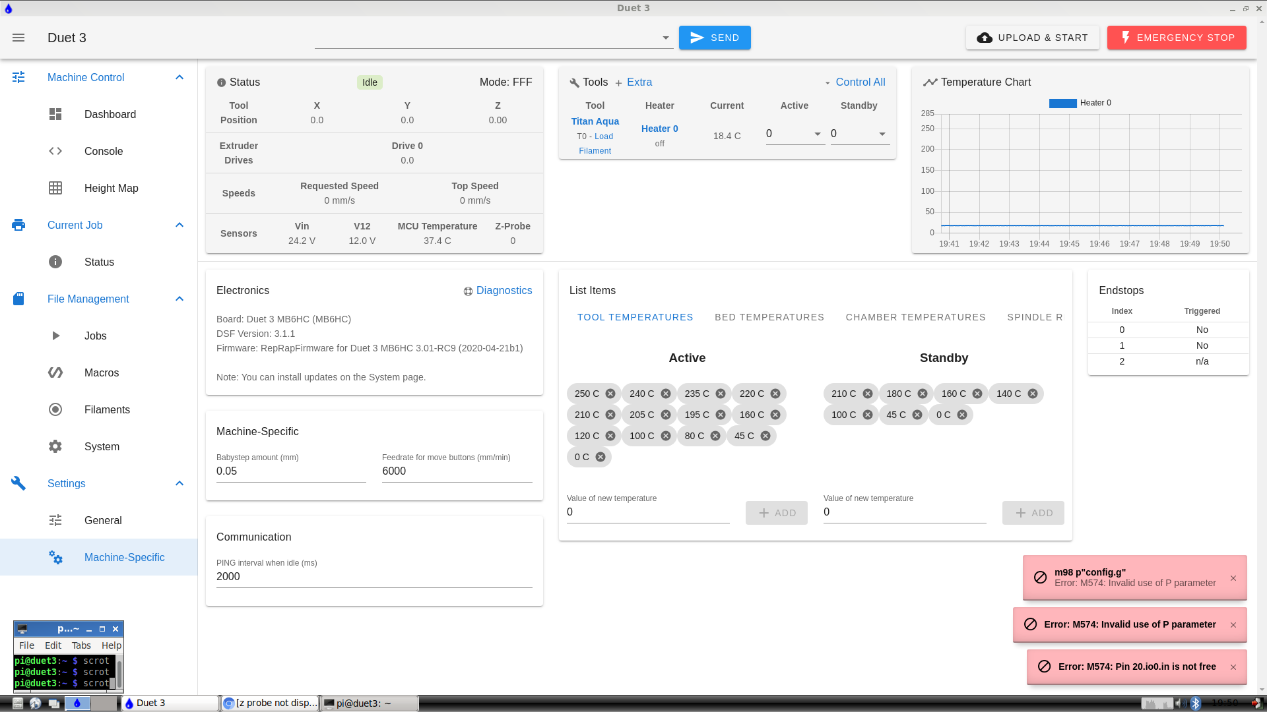
Task: Switch to Bed Temperatures tab
Action: tap(769, 316)
